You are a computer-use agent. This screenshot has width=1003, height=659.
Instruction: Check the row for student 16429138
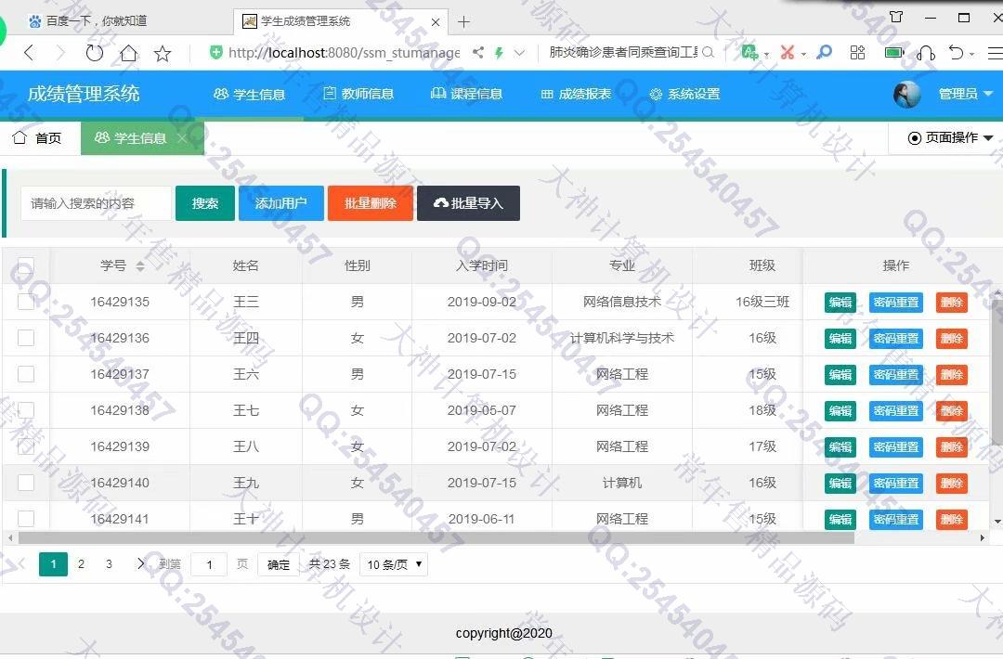click(x=26, y=410)
